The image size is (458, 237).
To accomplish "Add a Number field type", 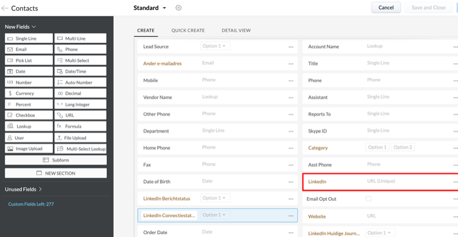I will (29, 82).
